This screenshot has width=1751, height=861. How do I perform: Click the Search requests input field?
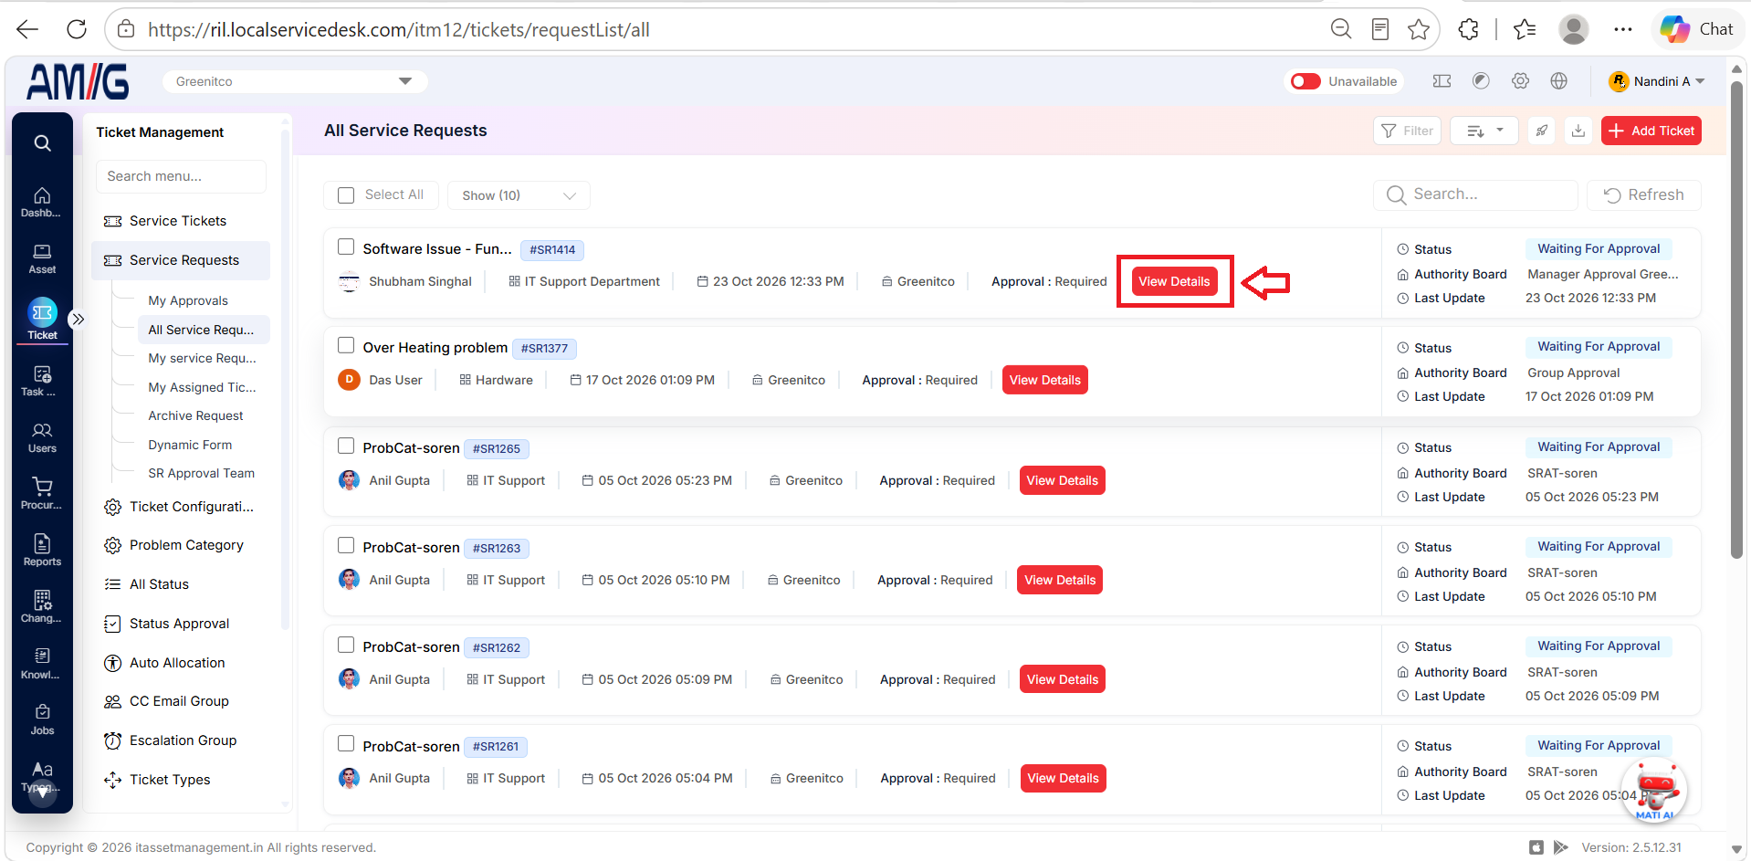coord(1475,194)
